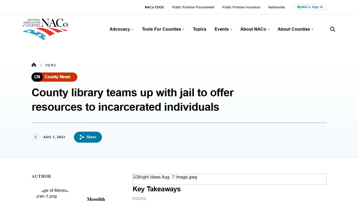358x201 pixels.
Task: Sign in via MyNACo
Action: (x=310, y=7)
